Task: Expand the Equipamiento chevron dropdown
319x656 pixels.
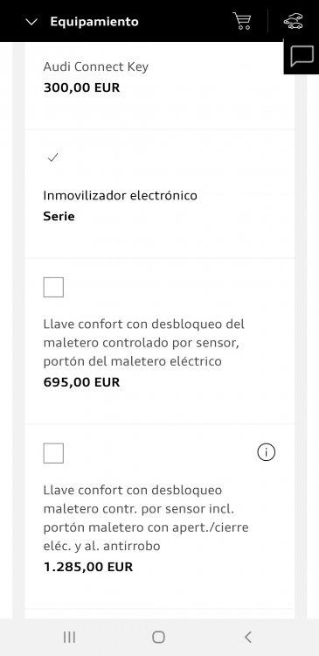Action: [31, 22]
